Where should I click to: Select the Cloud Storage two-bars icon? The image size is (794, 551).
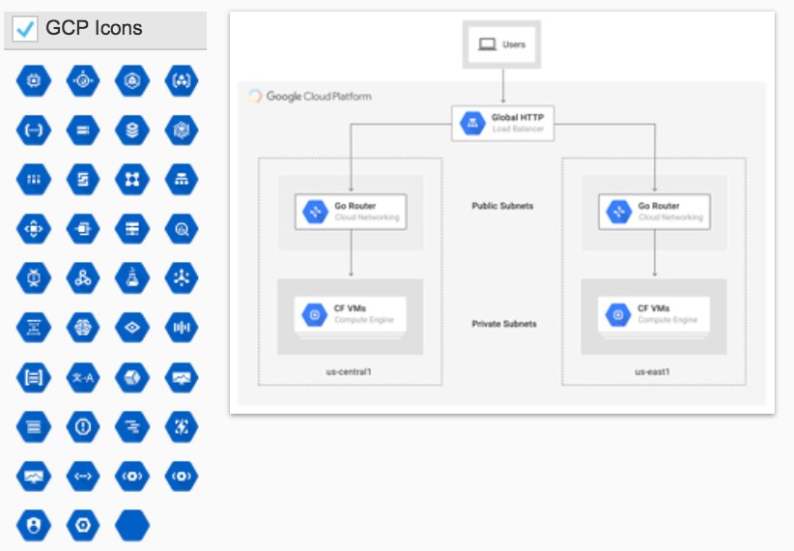click(83, 130)
